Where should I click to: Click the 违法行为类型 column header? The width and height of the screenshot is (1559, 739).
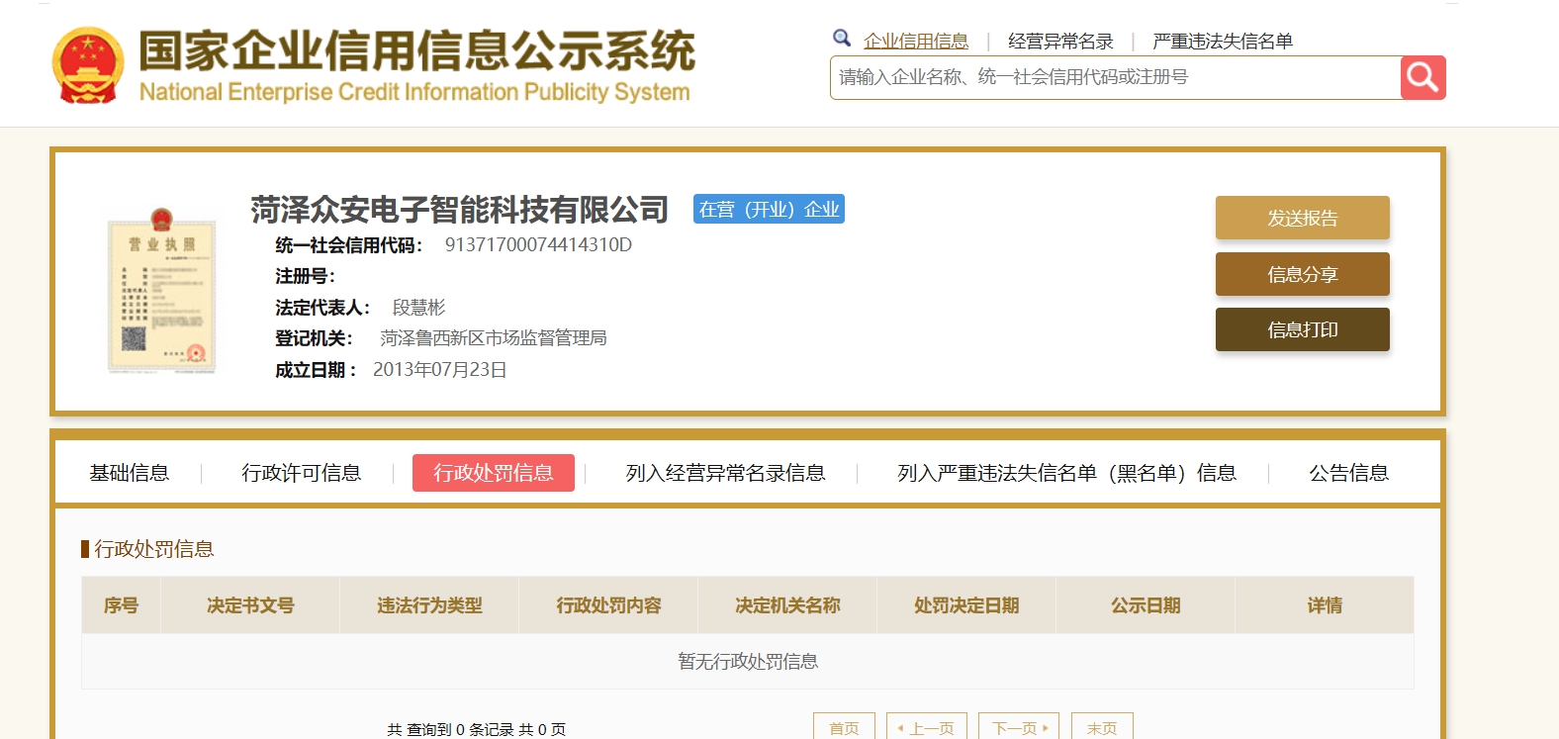pos(429,605)
